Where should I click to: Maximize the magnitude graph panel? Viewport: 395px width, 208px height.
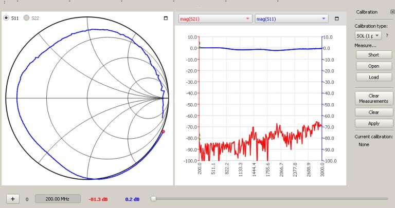click(x=337, y=18)
